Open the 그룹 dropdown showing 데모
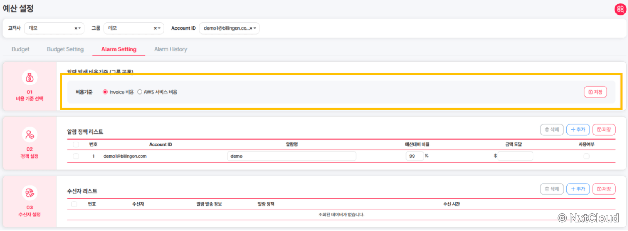628x231 pixels. click(x=133, y=28)
